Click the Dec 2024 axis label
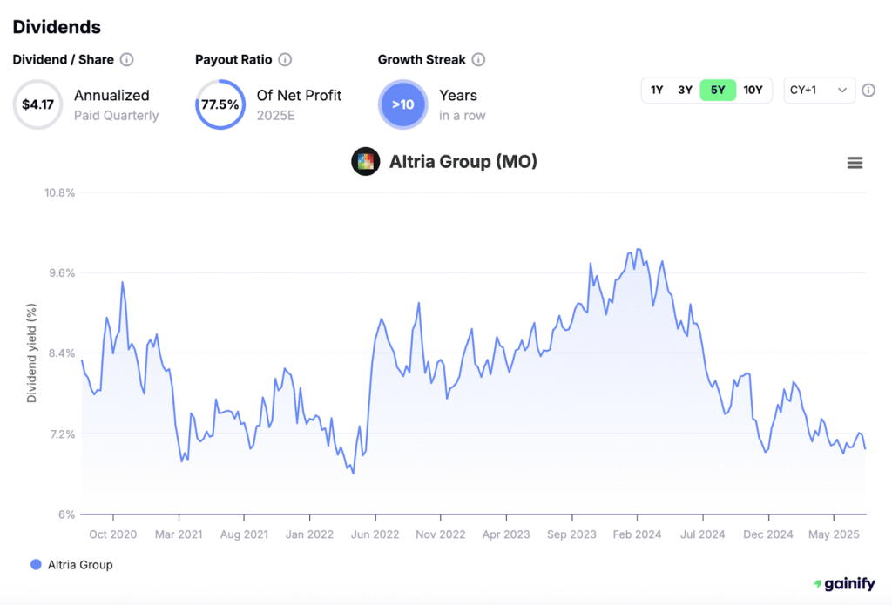The height and width of the screenshot is (605, 892). [x=768, y=534]
